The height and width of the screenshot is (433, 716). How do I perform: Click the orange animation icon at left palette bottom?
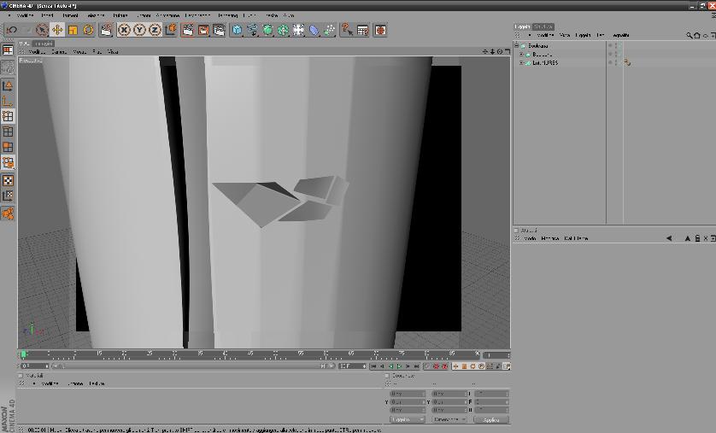(8, 213)
